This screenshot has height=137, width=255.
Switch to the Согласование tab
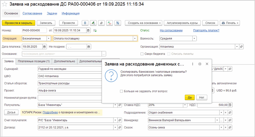(32, 13)
